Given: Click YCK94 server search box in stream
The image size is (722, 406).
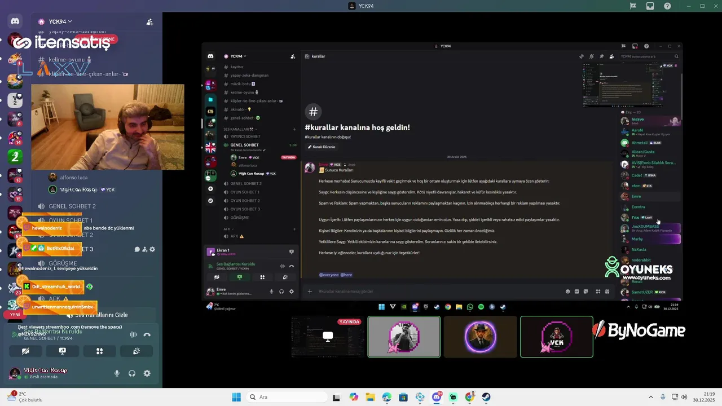Looking at the screenshot, I should (x=651, y=56).
